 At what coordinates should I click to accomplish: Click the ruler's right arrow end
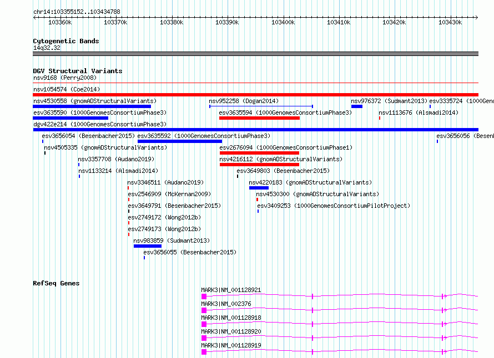click(x=477, y=17)
